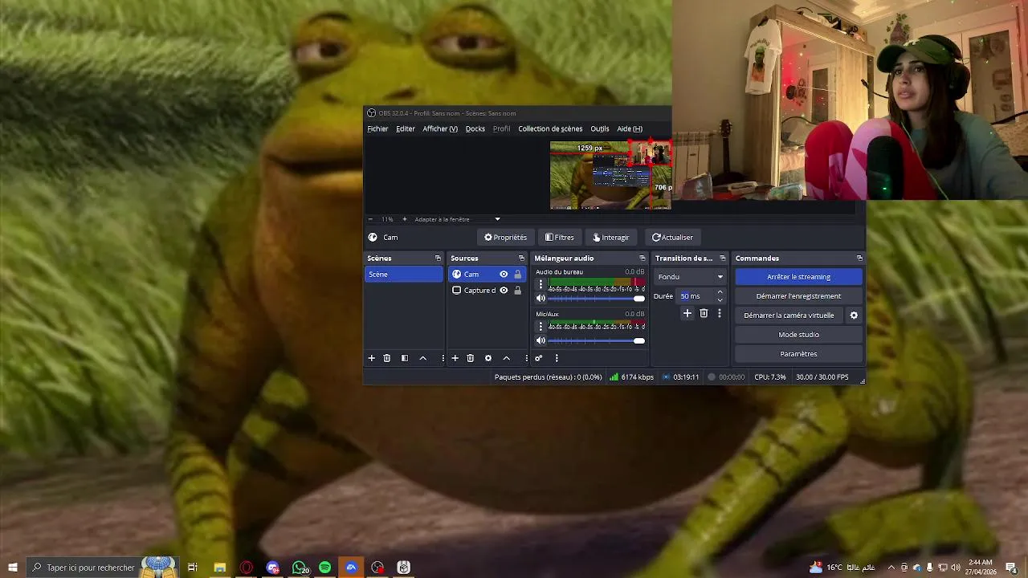Viewport: 1028px width, 578px height.
Task: Open Sources toolbar overflow menu
Action: tap(526, 358)
